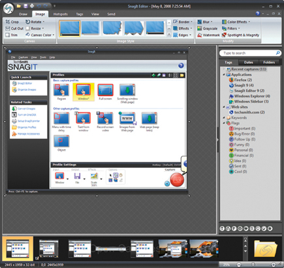The height and width of the screenshot is (268, 284).
Task: Switch to the Draw tab
Action: coord(23,14)
